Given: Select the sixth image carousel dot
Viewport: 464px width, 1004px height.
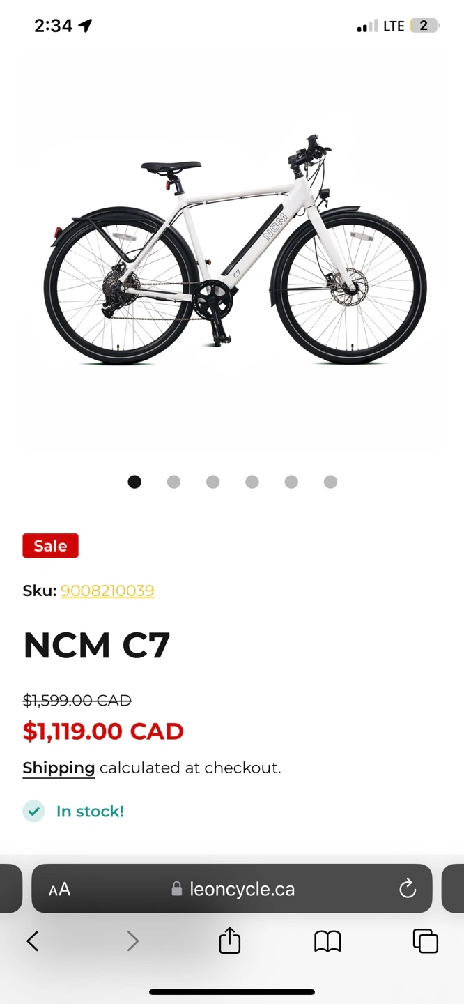Looking at the screenshot, I should pyautogui.click(x=331, y=482).
